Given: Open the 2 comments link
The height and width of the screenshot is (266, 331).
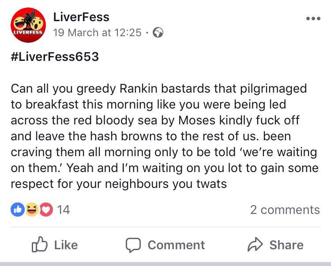Looking at the screenshot, I should click(285, 210).
